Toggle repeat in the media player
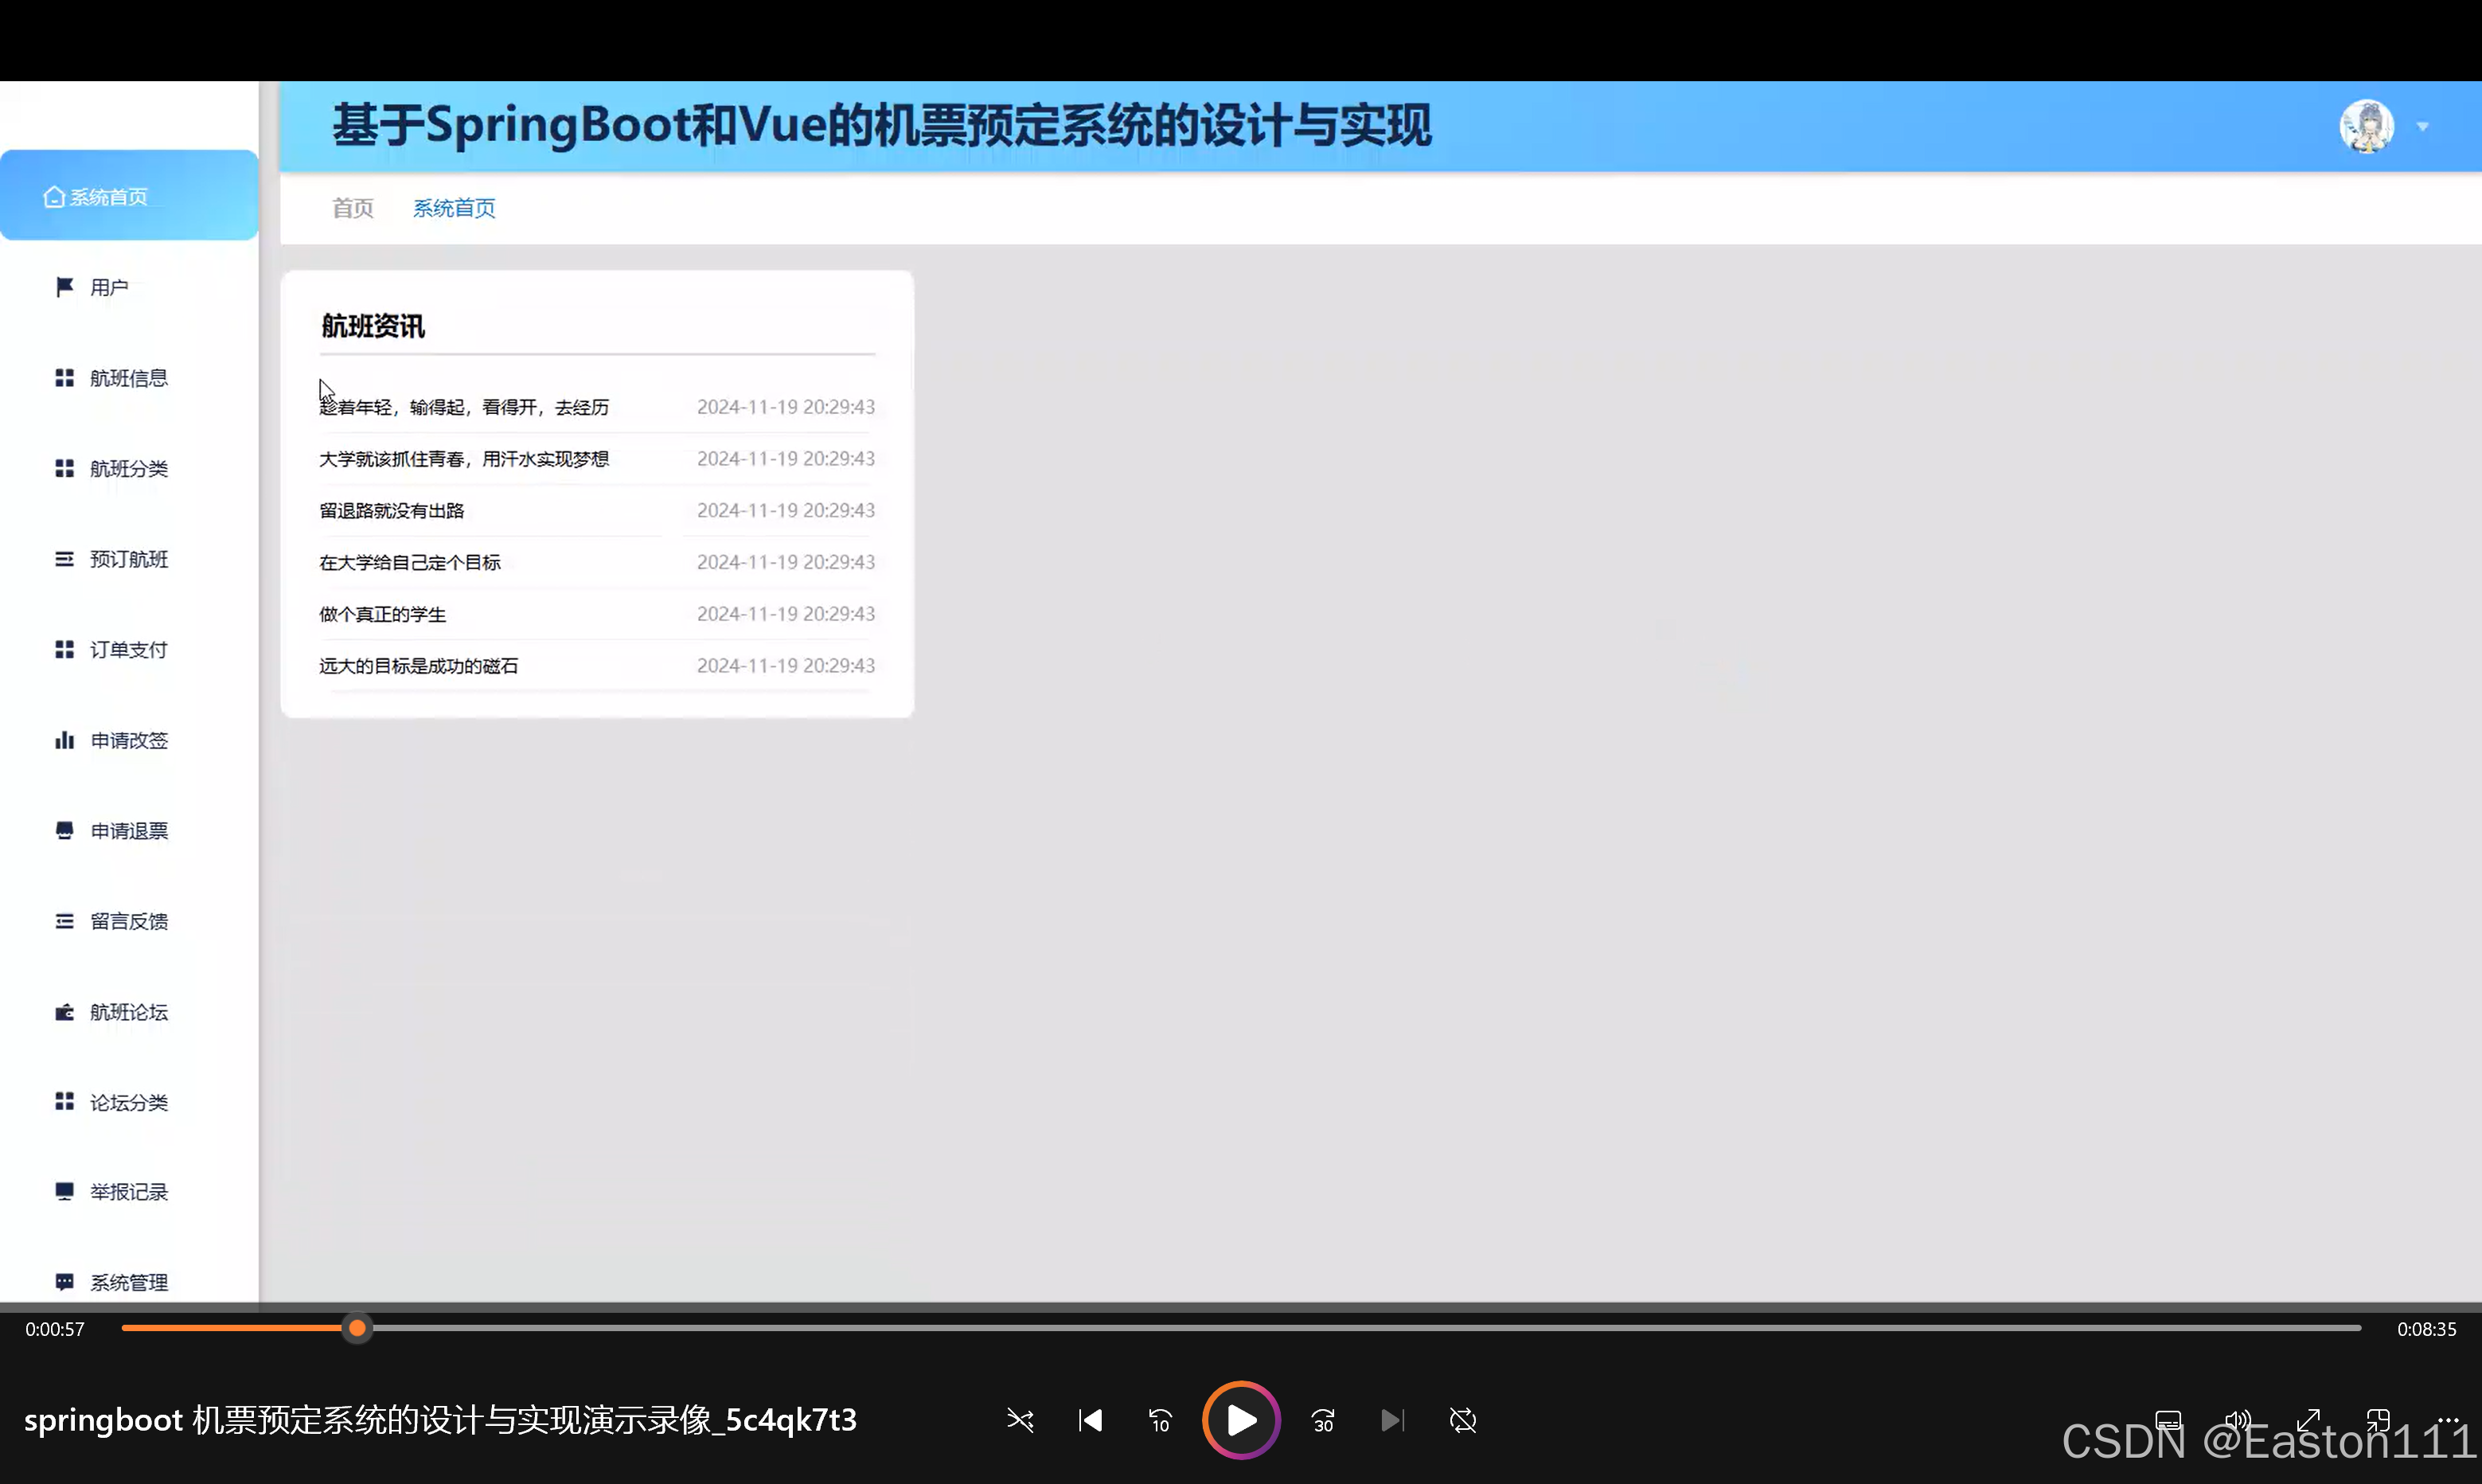 1462,1420
